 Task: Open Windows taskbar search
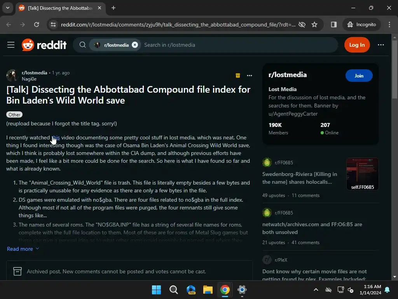[x=174, y=290]
